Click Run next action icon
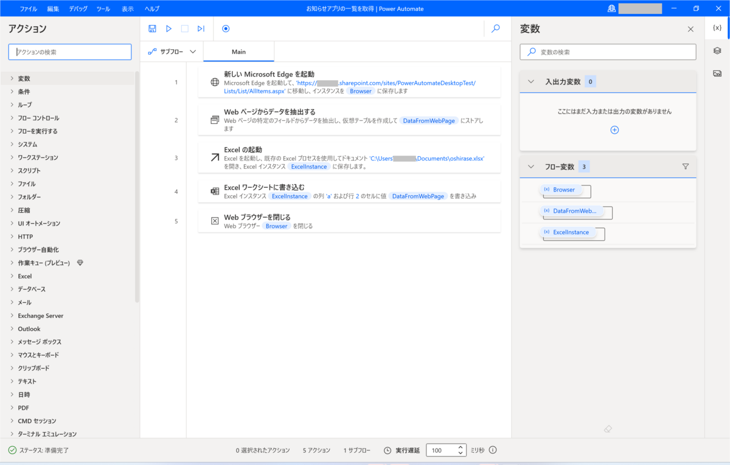The width and height of the screenshot is (730, 465). pyautogui.click(x=201, y=29)
